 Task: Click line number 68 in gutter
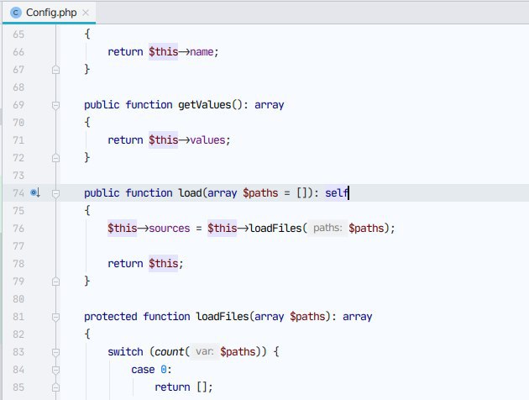pyautogui.click(x=18, y=87)
